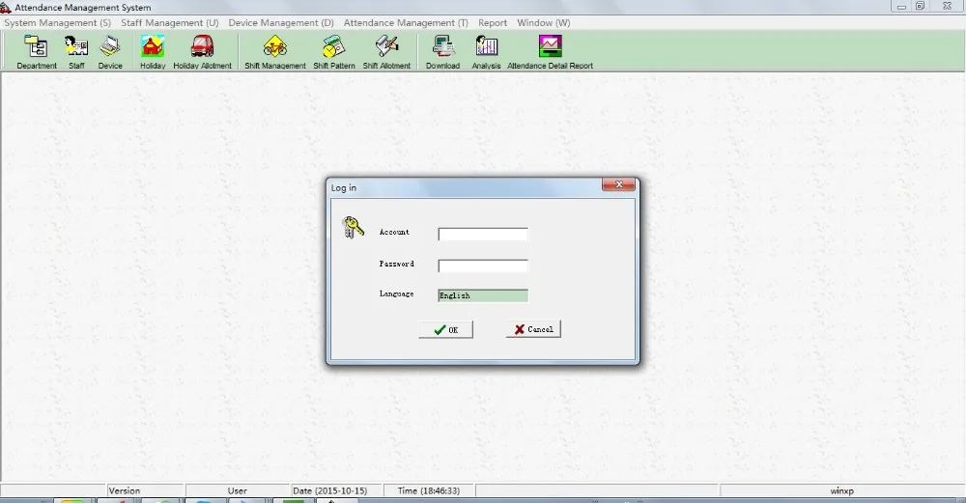Click the User status bar entry
966x503 pixels.
click(x=238, y=490)
